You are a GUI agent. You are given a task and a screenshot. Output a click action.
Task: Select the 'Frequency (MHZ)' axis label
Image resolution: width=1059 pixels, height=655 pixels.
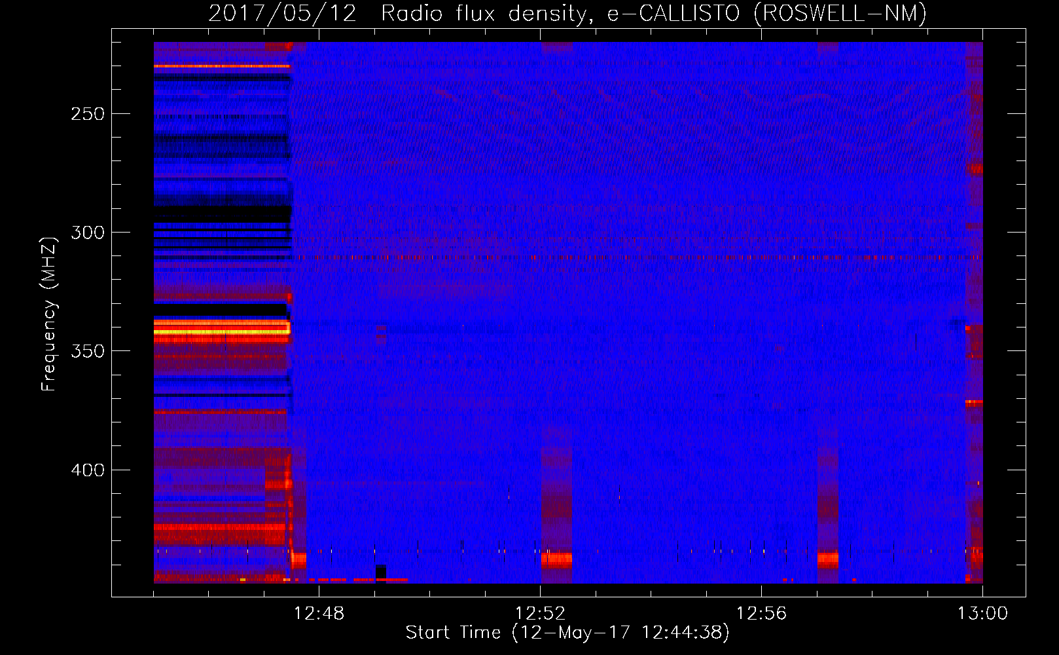pos(49,314)
